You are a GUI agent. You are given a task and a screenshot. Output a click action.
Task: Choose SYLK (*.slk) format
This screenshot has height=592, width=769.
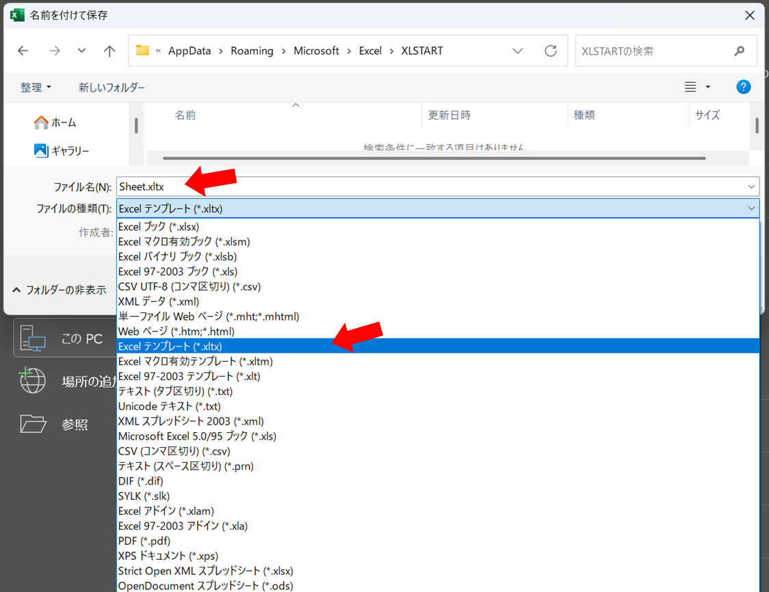(x=437, y=496)
